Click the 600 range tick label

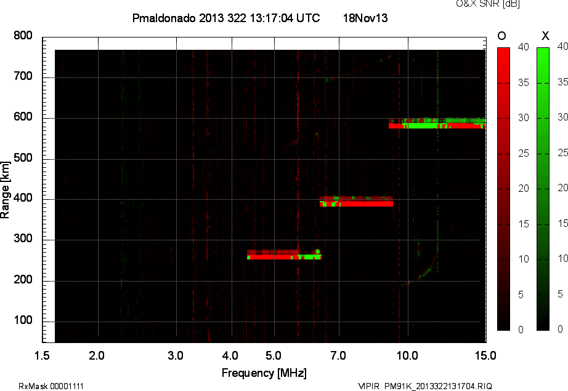pyautogui.click(x=23, y=117)
